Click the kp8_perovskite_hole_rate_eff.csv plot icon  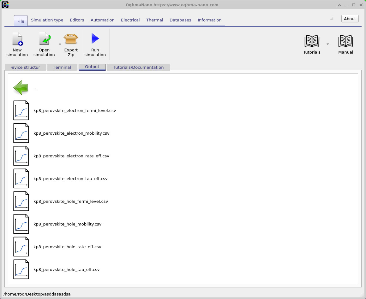coord(21,247)
